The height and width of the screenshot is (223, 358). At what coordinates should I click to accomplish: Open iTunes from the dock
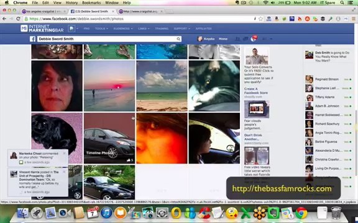pos(106,213)
